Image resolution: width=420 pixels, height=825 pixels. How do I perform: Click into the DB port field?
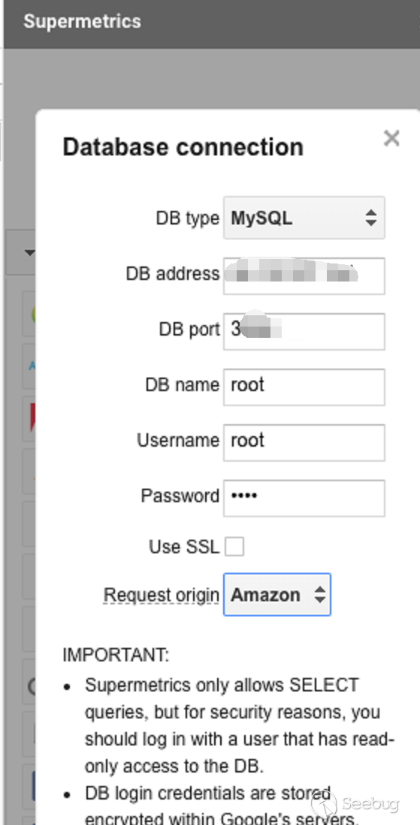point(304,332)
